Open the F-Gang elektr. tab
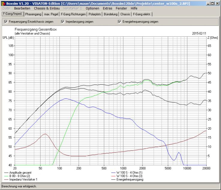The height and width of the screenshot is (190, 221). (x=142, y=14)
